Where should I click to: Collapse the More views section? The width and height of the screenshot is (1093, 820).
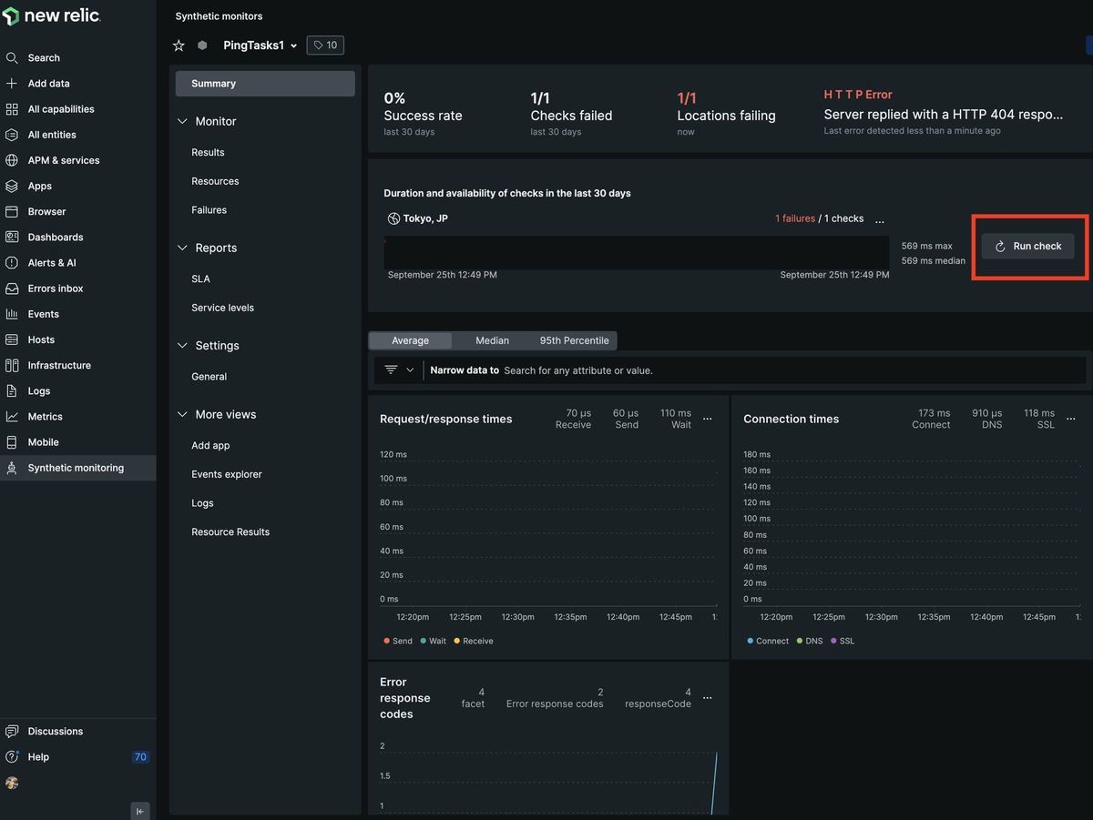pos(182,414)
